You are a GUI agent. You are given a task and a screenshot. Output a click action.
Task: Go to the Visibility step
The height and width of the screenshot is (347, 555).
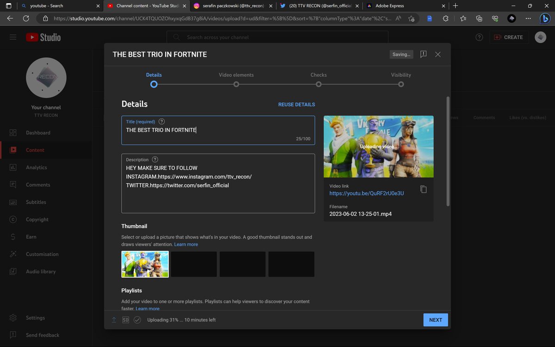click(401, 79)
